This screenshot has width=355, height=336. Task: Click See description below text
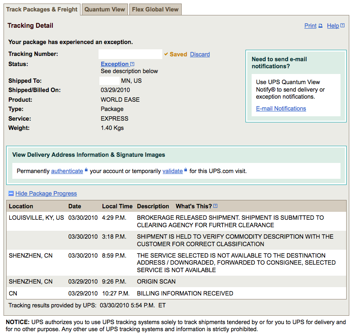pyautogui.click(x=129, y=71)
